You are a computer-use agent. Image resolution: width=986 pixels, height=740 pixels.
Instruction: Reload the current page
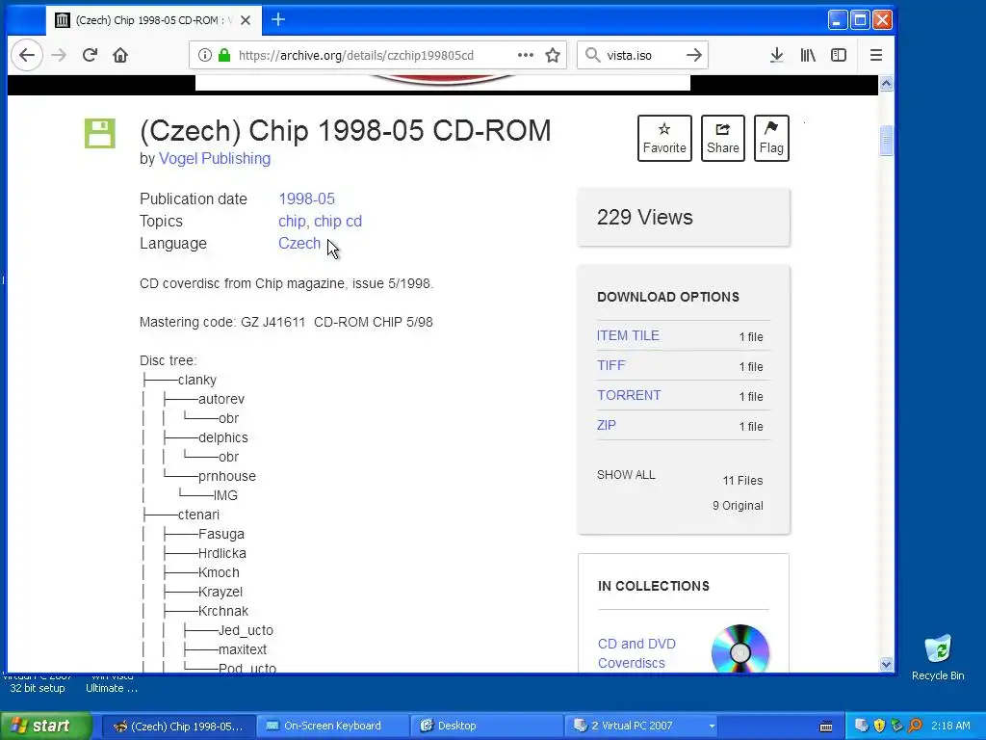tap(90, 55)
